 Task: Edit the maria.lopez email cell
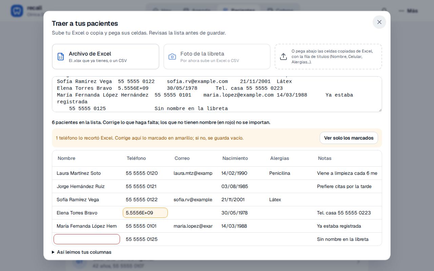(x=193, y=226)
